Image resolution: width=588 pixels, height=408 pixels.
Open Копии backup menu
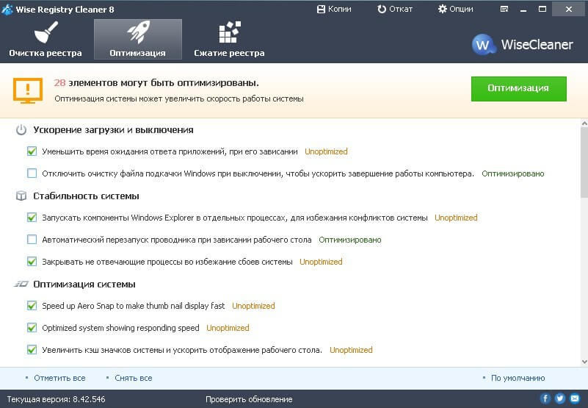coord(334,9)
